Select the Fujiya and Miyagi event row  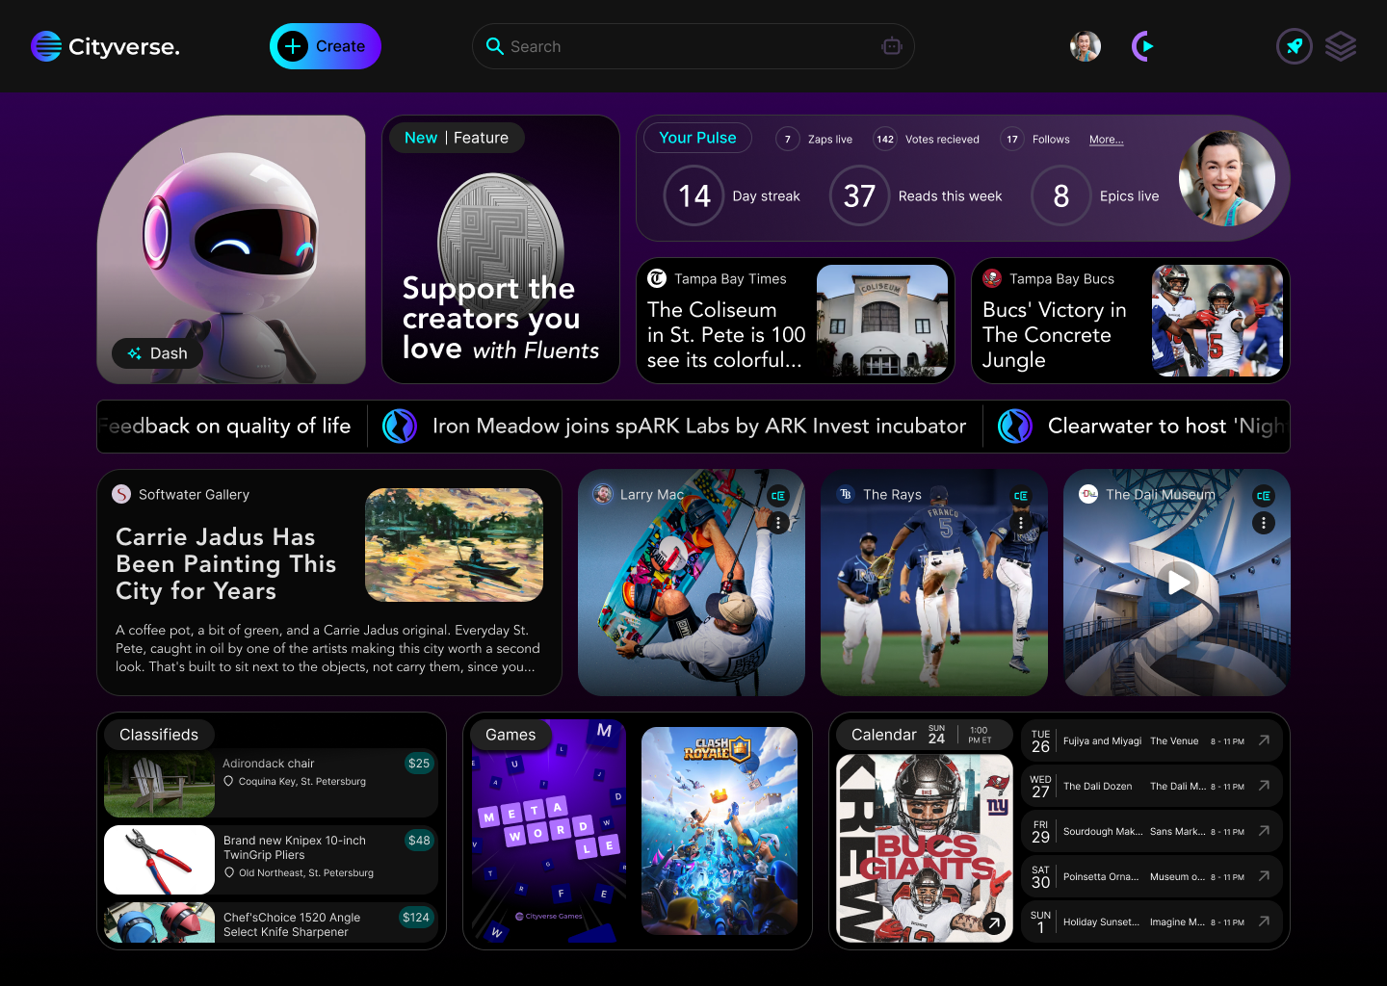(x=1152, y=740)
